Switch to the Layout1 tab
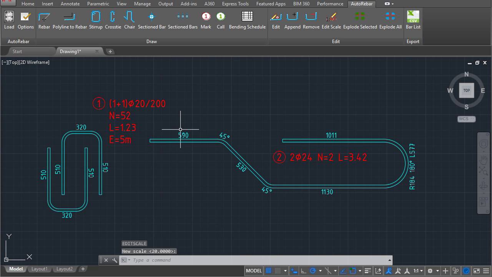This screenshot has width=492, height=277. coord(39,269)
